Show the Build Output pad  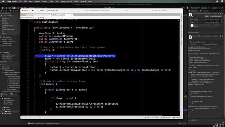pos(166,117)
